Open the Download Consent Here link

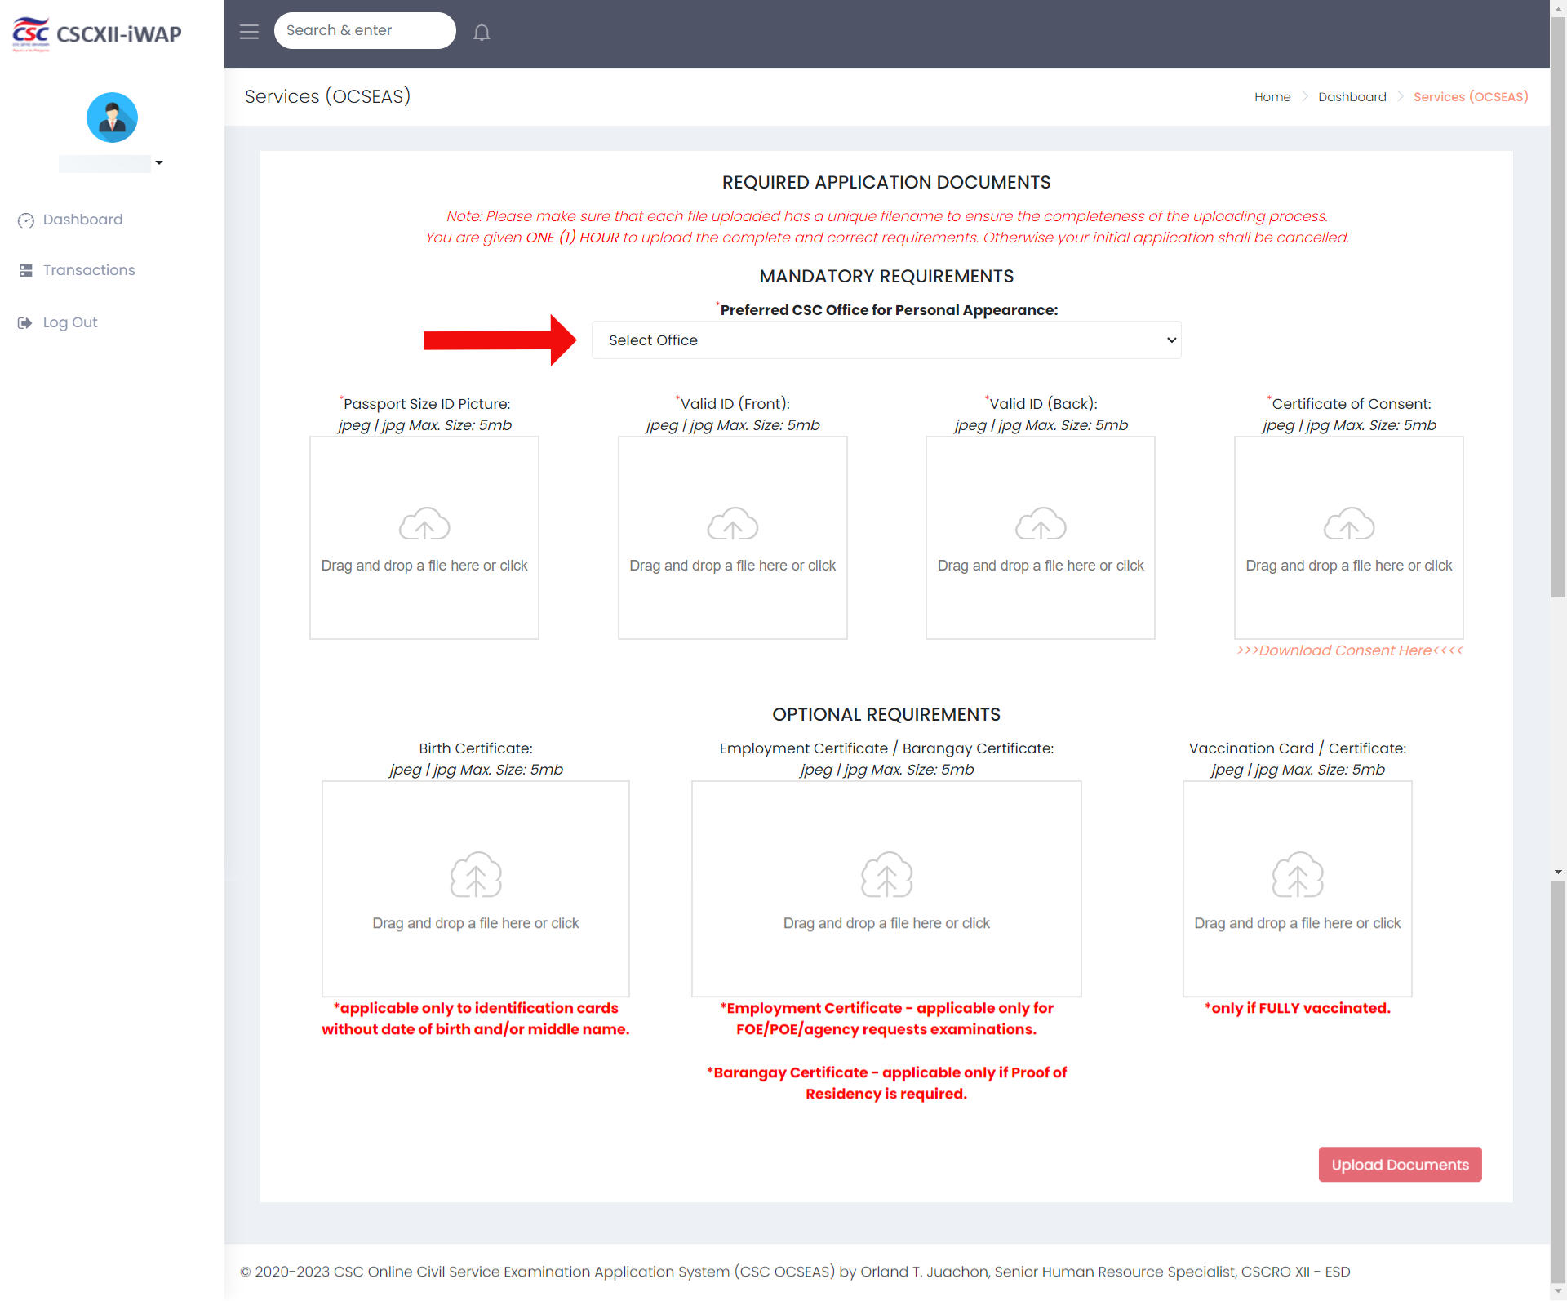coord(1349,650)
